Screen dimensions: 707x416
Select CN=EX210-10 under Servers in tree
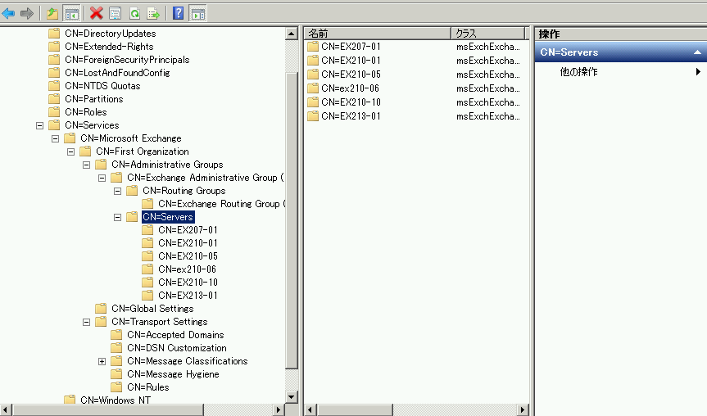[188, 283]
